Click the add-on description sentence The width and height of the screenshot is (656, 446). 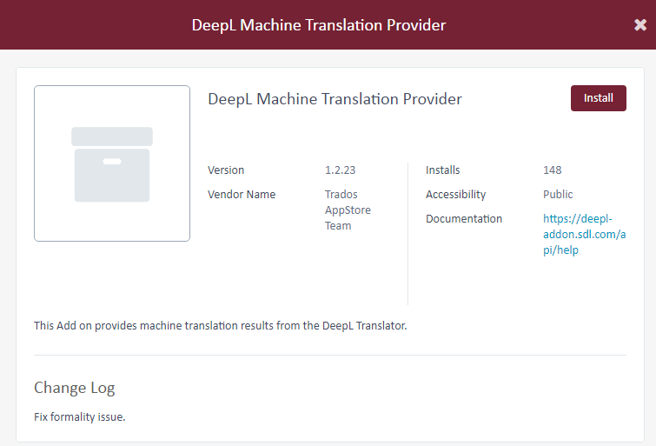[x=220, y=326]
